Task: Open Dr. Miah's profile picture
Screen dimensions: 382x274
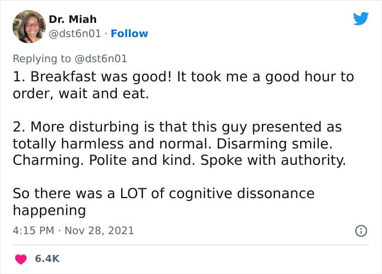Action: (29, 26)
